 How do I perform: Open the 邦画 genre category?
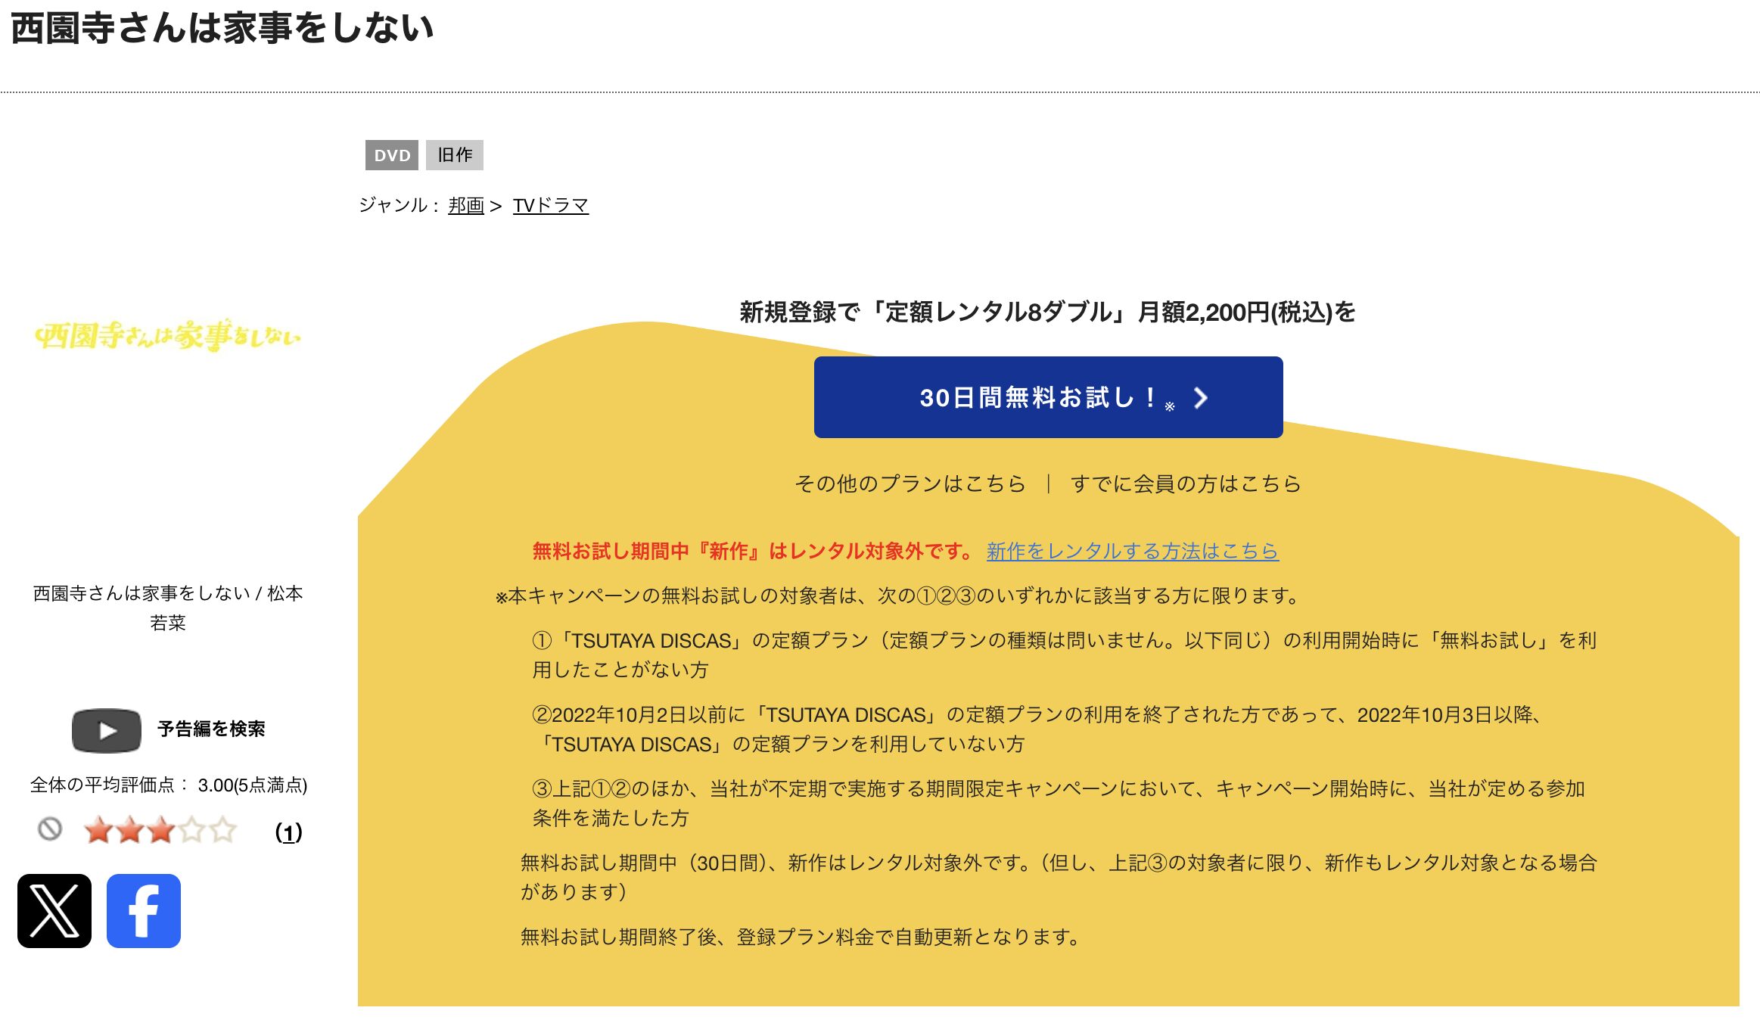464,204
